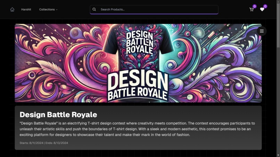Click the Starts 8/11/2024 date line
This screenshot has height=157, width=280.
(44, 143)
